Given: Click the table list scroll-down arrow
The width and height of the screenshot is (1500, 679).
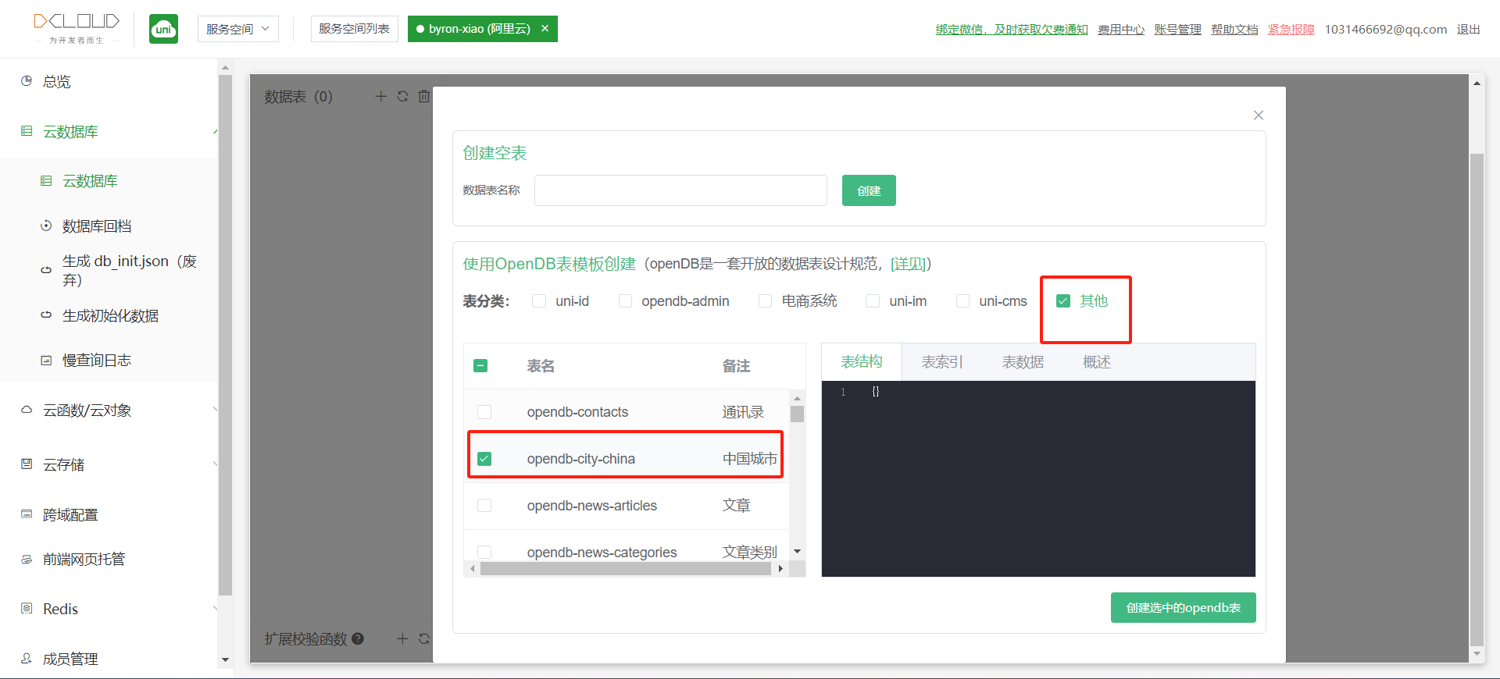Looking at the screenshot, I should [x=797, y=551].
